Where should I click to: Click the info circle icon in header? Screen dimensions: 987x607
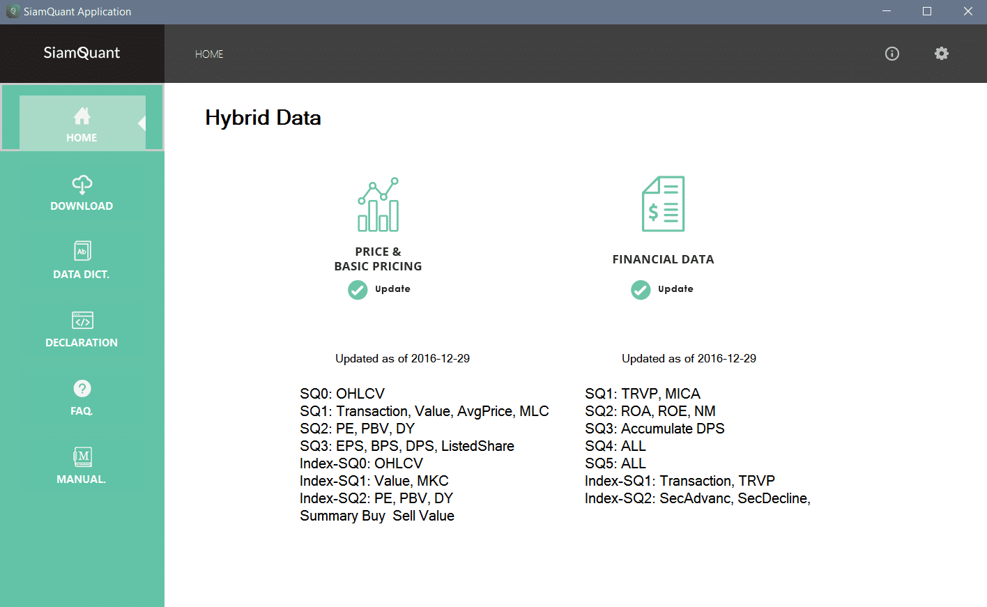[892, 54]
